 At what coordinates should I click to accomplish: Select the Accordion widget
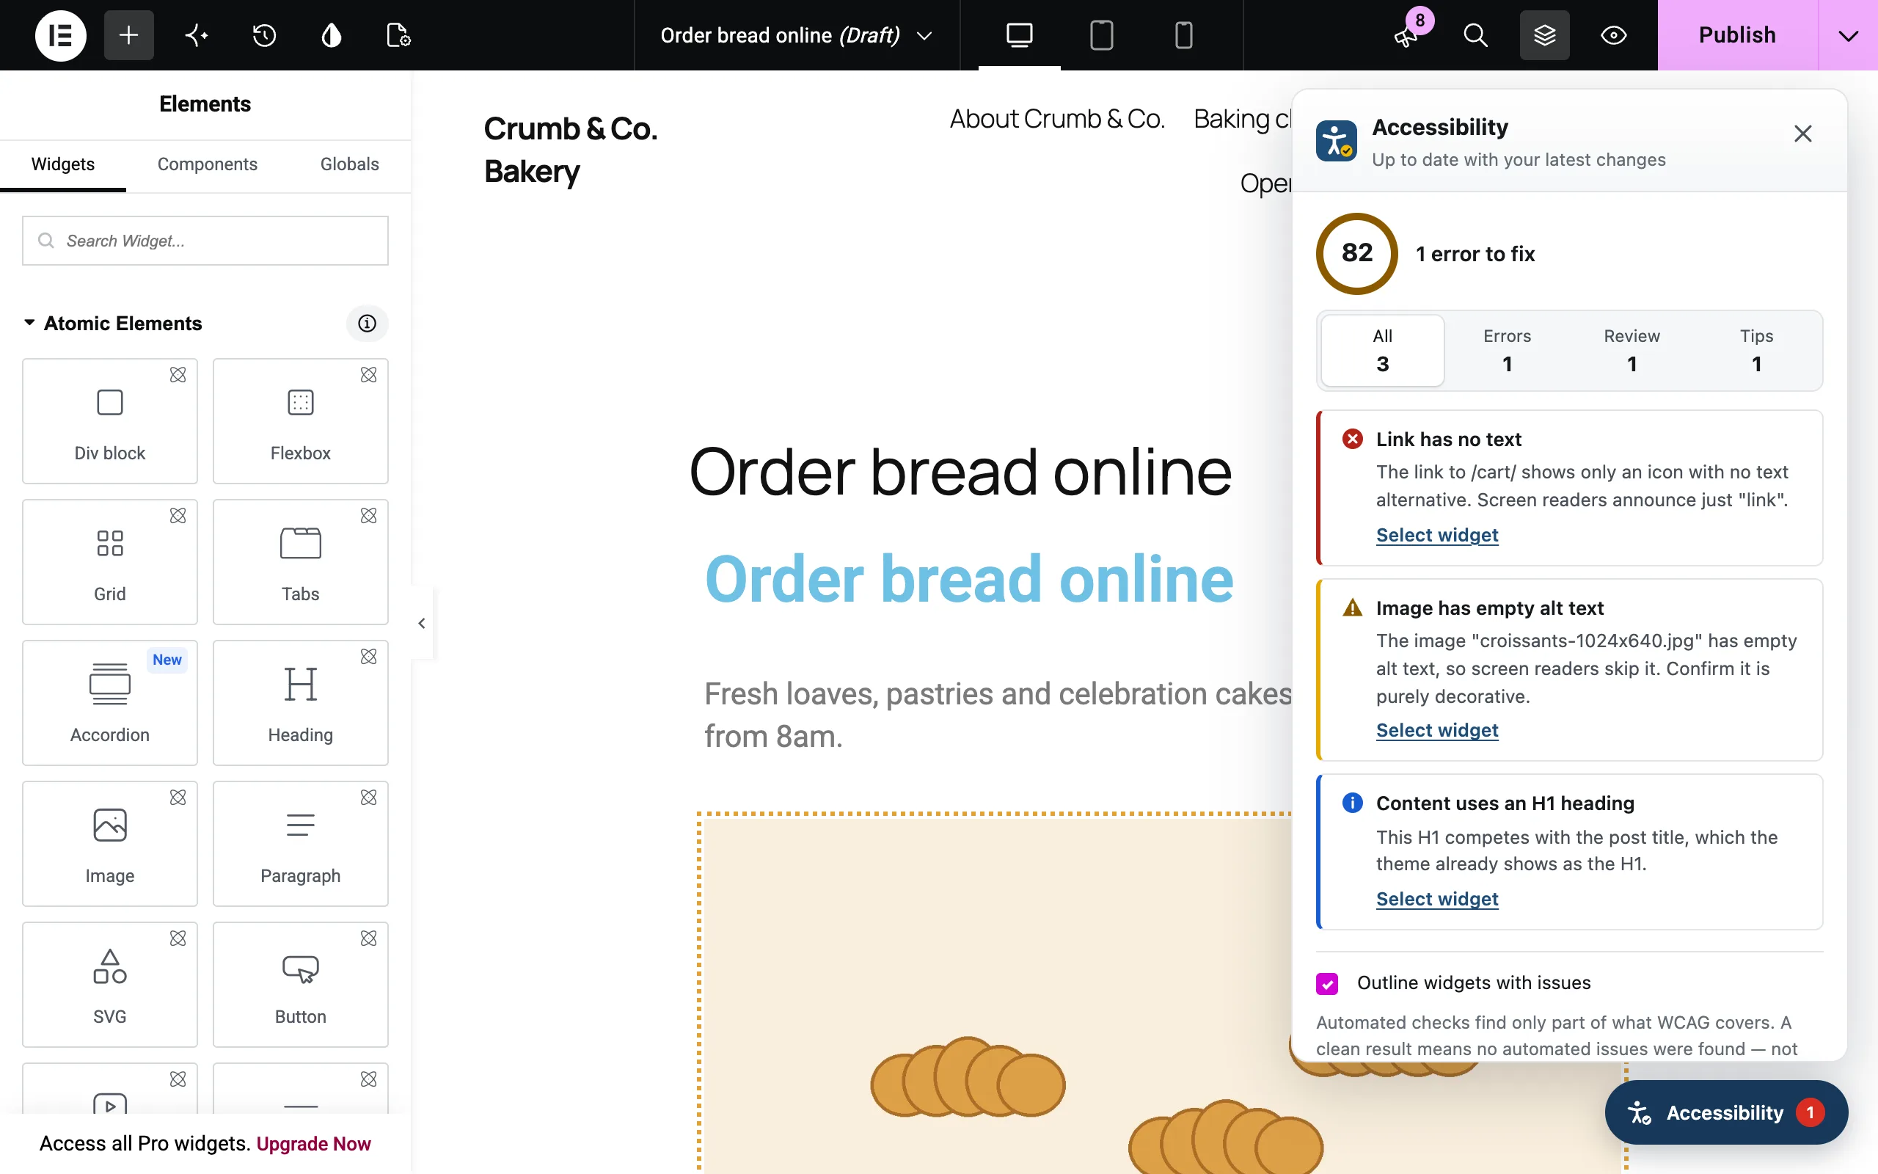pos(109,703)
